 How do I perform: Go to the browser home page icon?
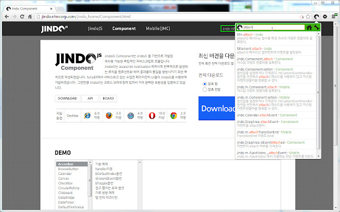coord(30,16)
